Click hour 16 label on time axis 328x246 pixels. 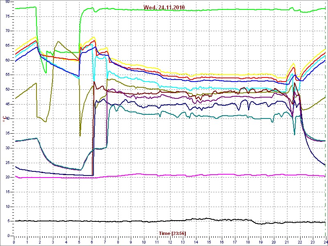click(222, 242)
